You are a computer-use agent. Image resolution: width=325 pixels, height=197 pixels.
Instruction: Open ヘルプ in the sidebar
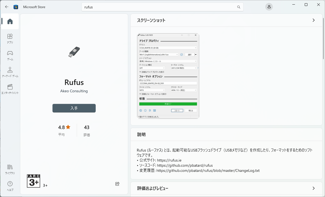10,186
